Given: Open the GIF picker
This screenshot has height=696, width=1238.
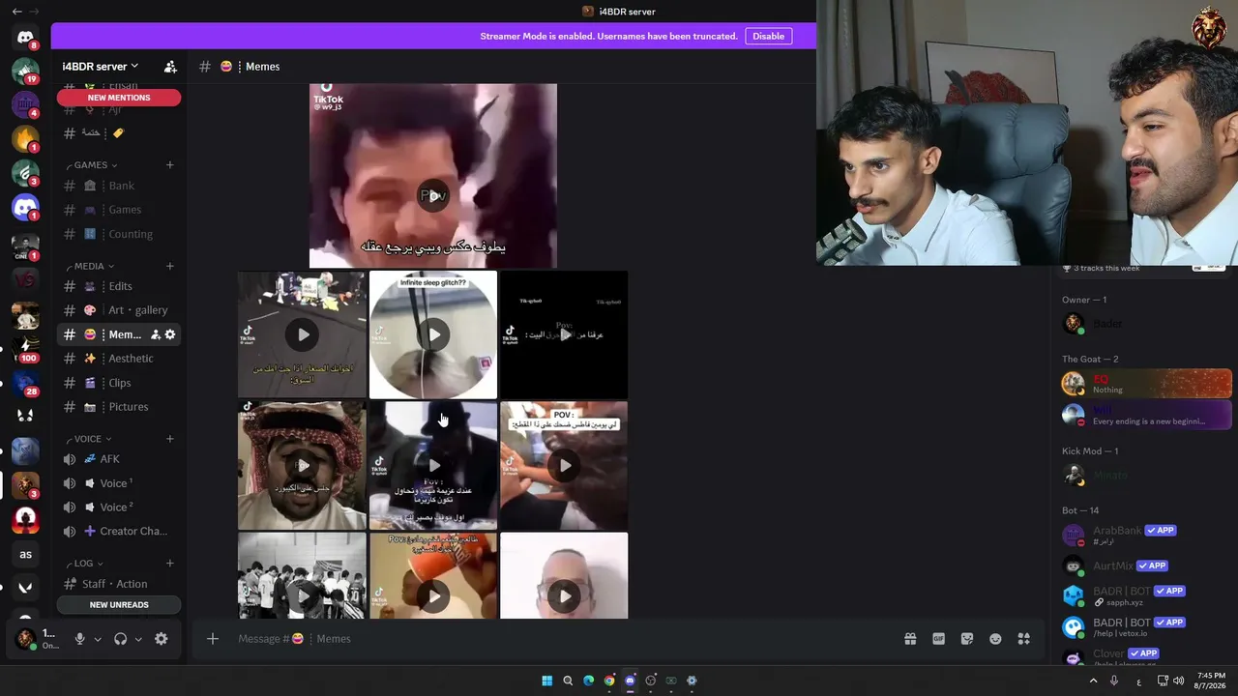Looking at the screenshot, I should click(x=938, y=639).
